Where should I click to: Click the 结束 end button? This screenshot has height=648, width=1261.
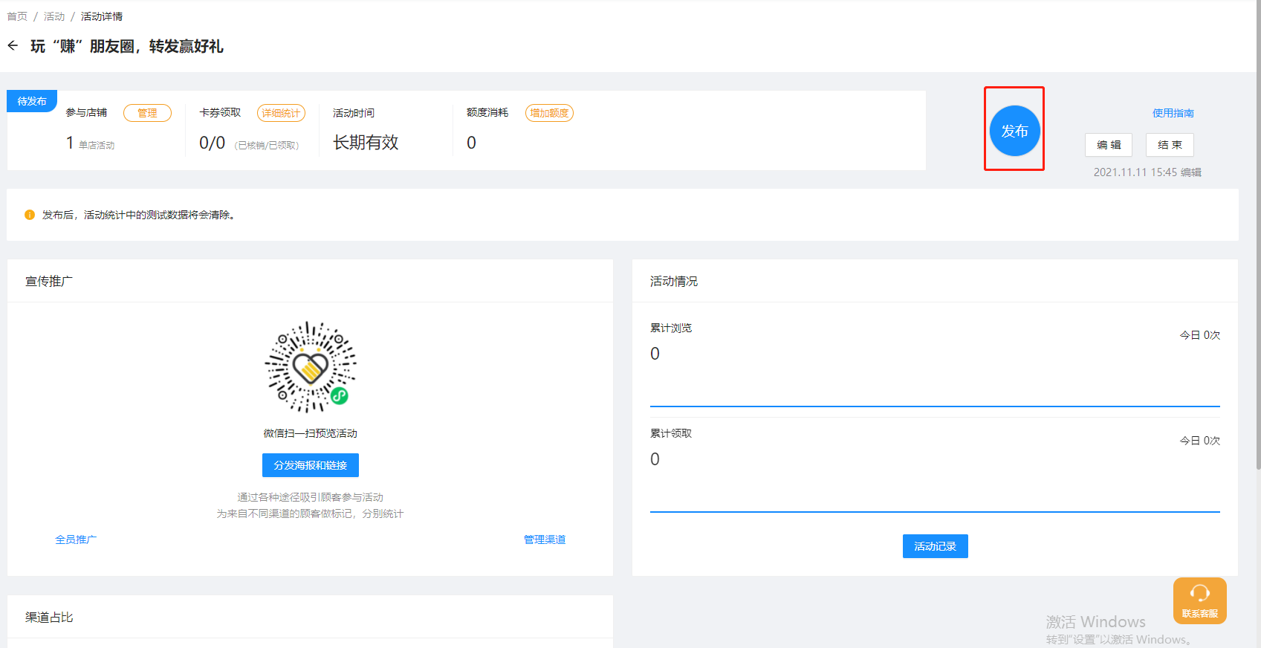click(1170, 145)
